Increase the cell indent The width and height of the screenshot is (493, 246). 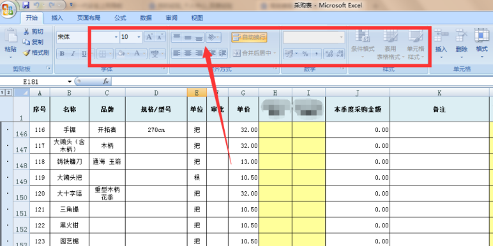coord(223,53)
